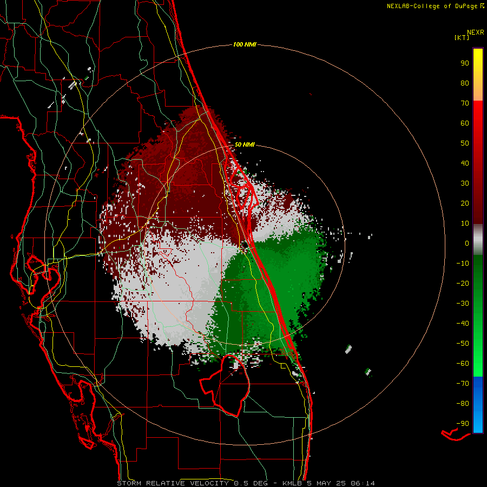Click the blue bottom segment of color bar
This screenshot has height=487, width=487.
coord(478,405)
